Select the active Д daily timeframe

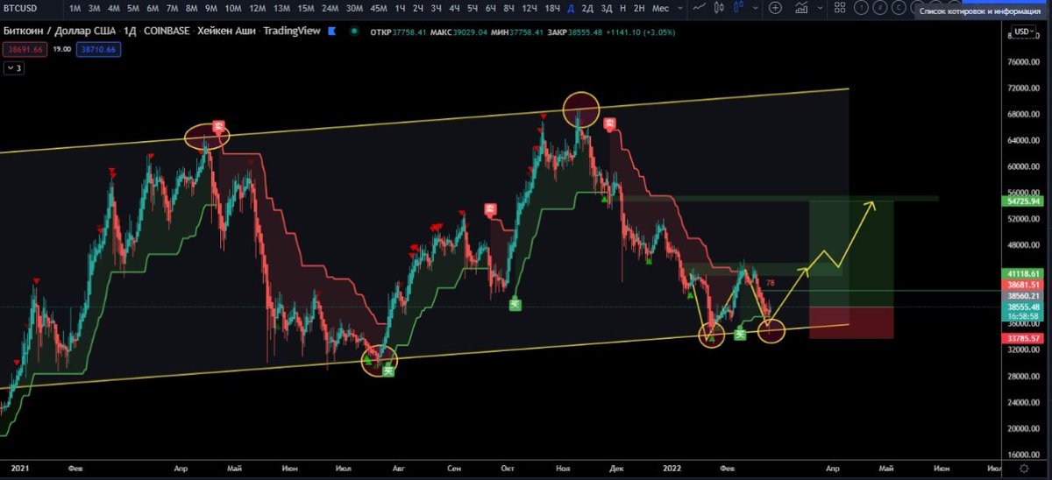[x=571, y=8]
